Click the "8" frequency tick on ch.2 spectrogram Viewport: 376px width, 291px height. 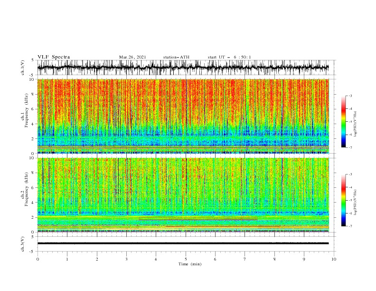33,173
